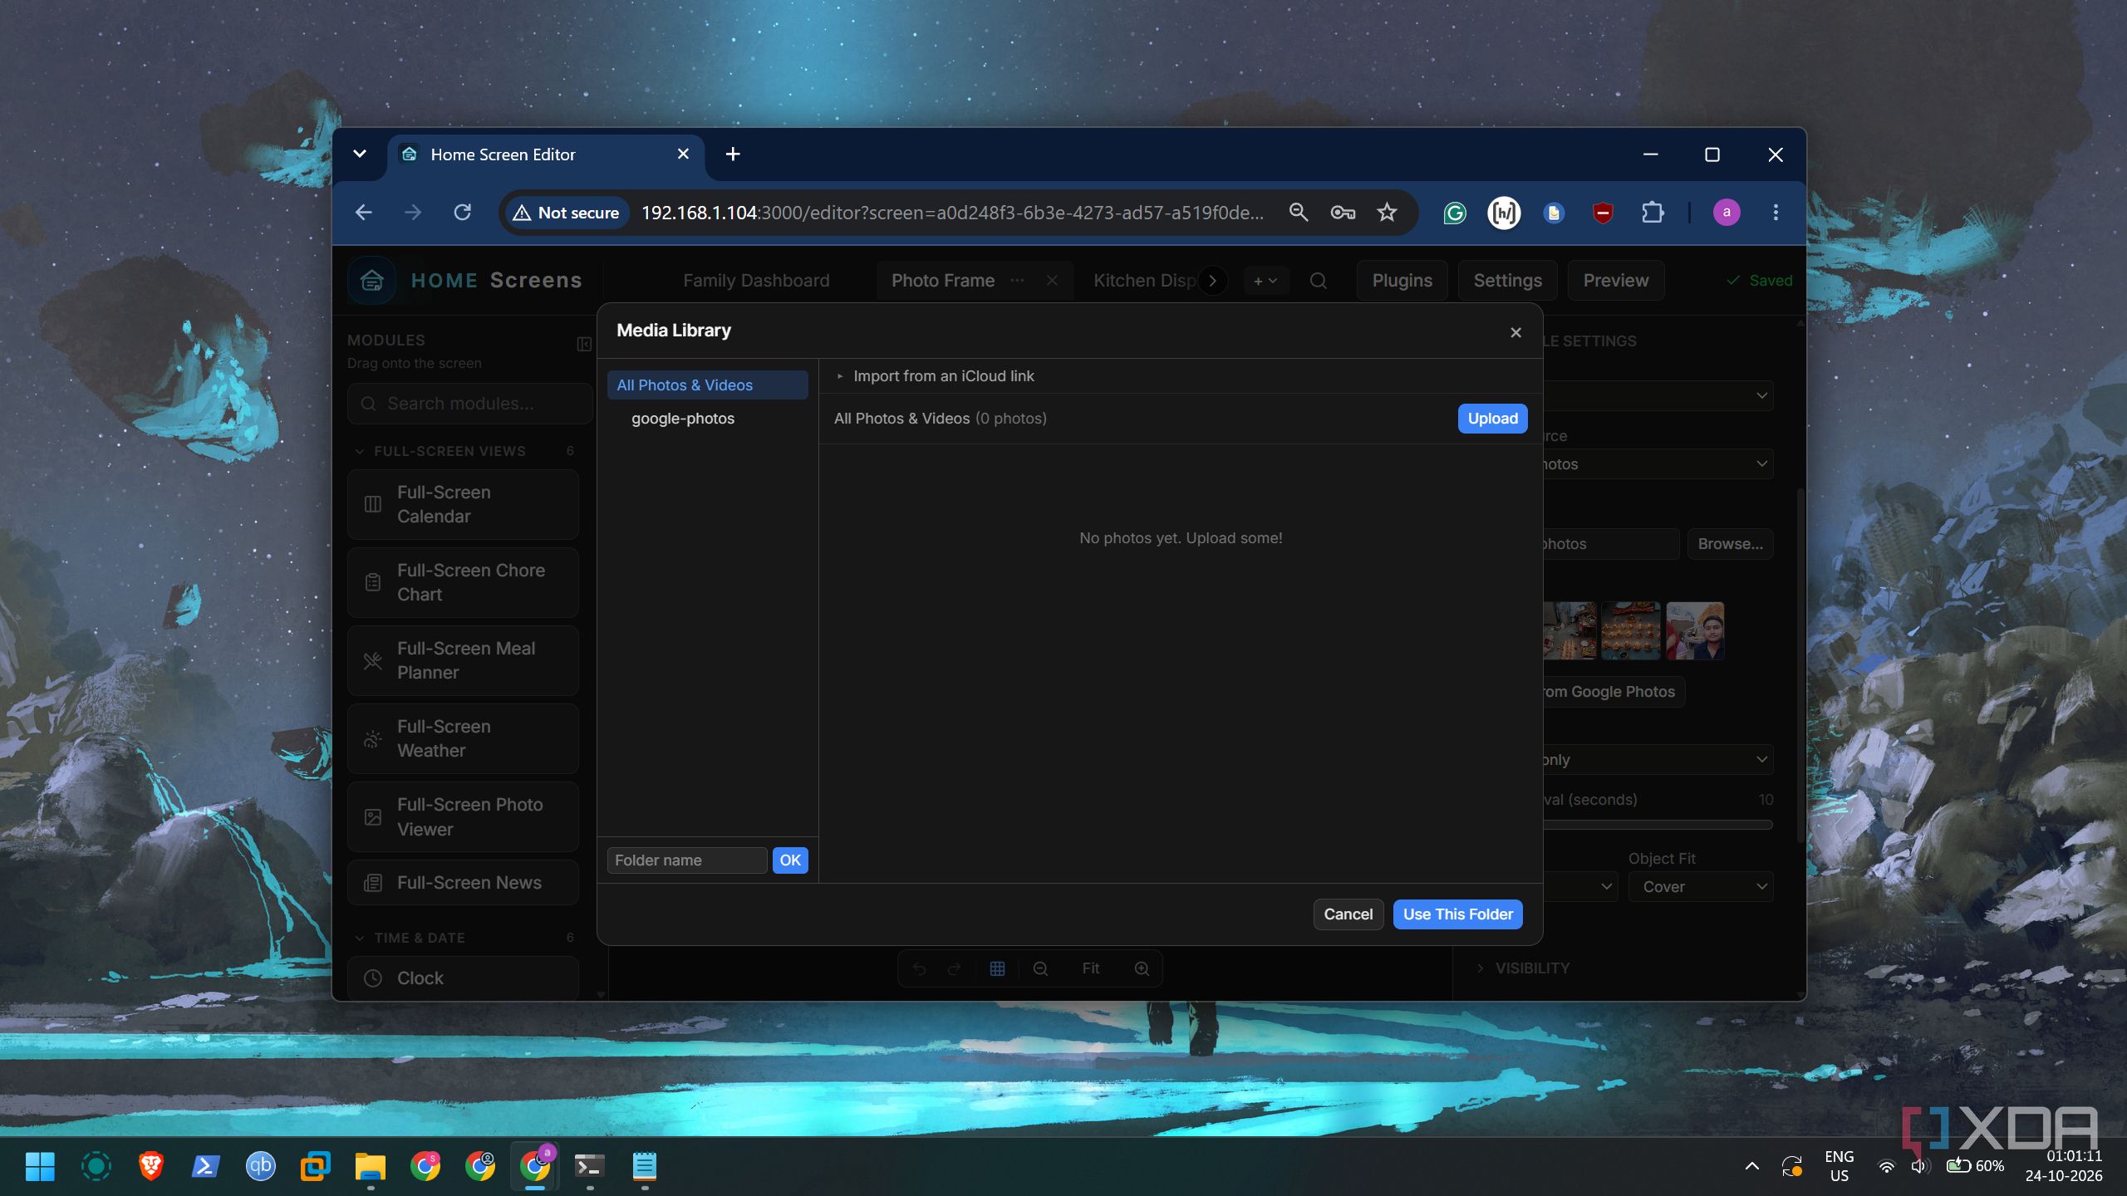Image resolution: width=2127 pixels, height=1196 pixels.
Task: Collapse the Full-Screen Views section
Action: click(462, 451)
